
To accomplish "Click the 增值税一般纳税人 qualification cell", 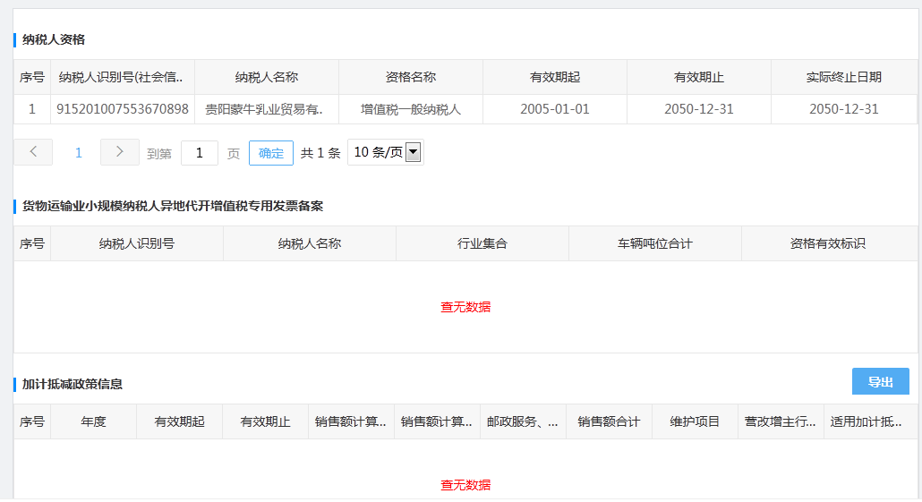I will tap(411, 109).
